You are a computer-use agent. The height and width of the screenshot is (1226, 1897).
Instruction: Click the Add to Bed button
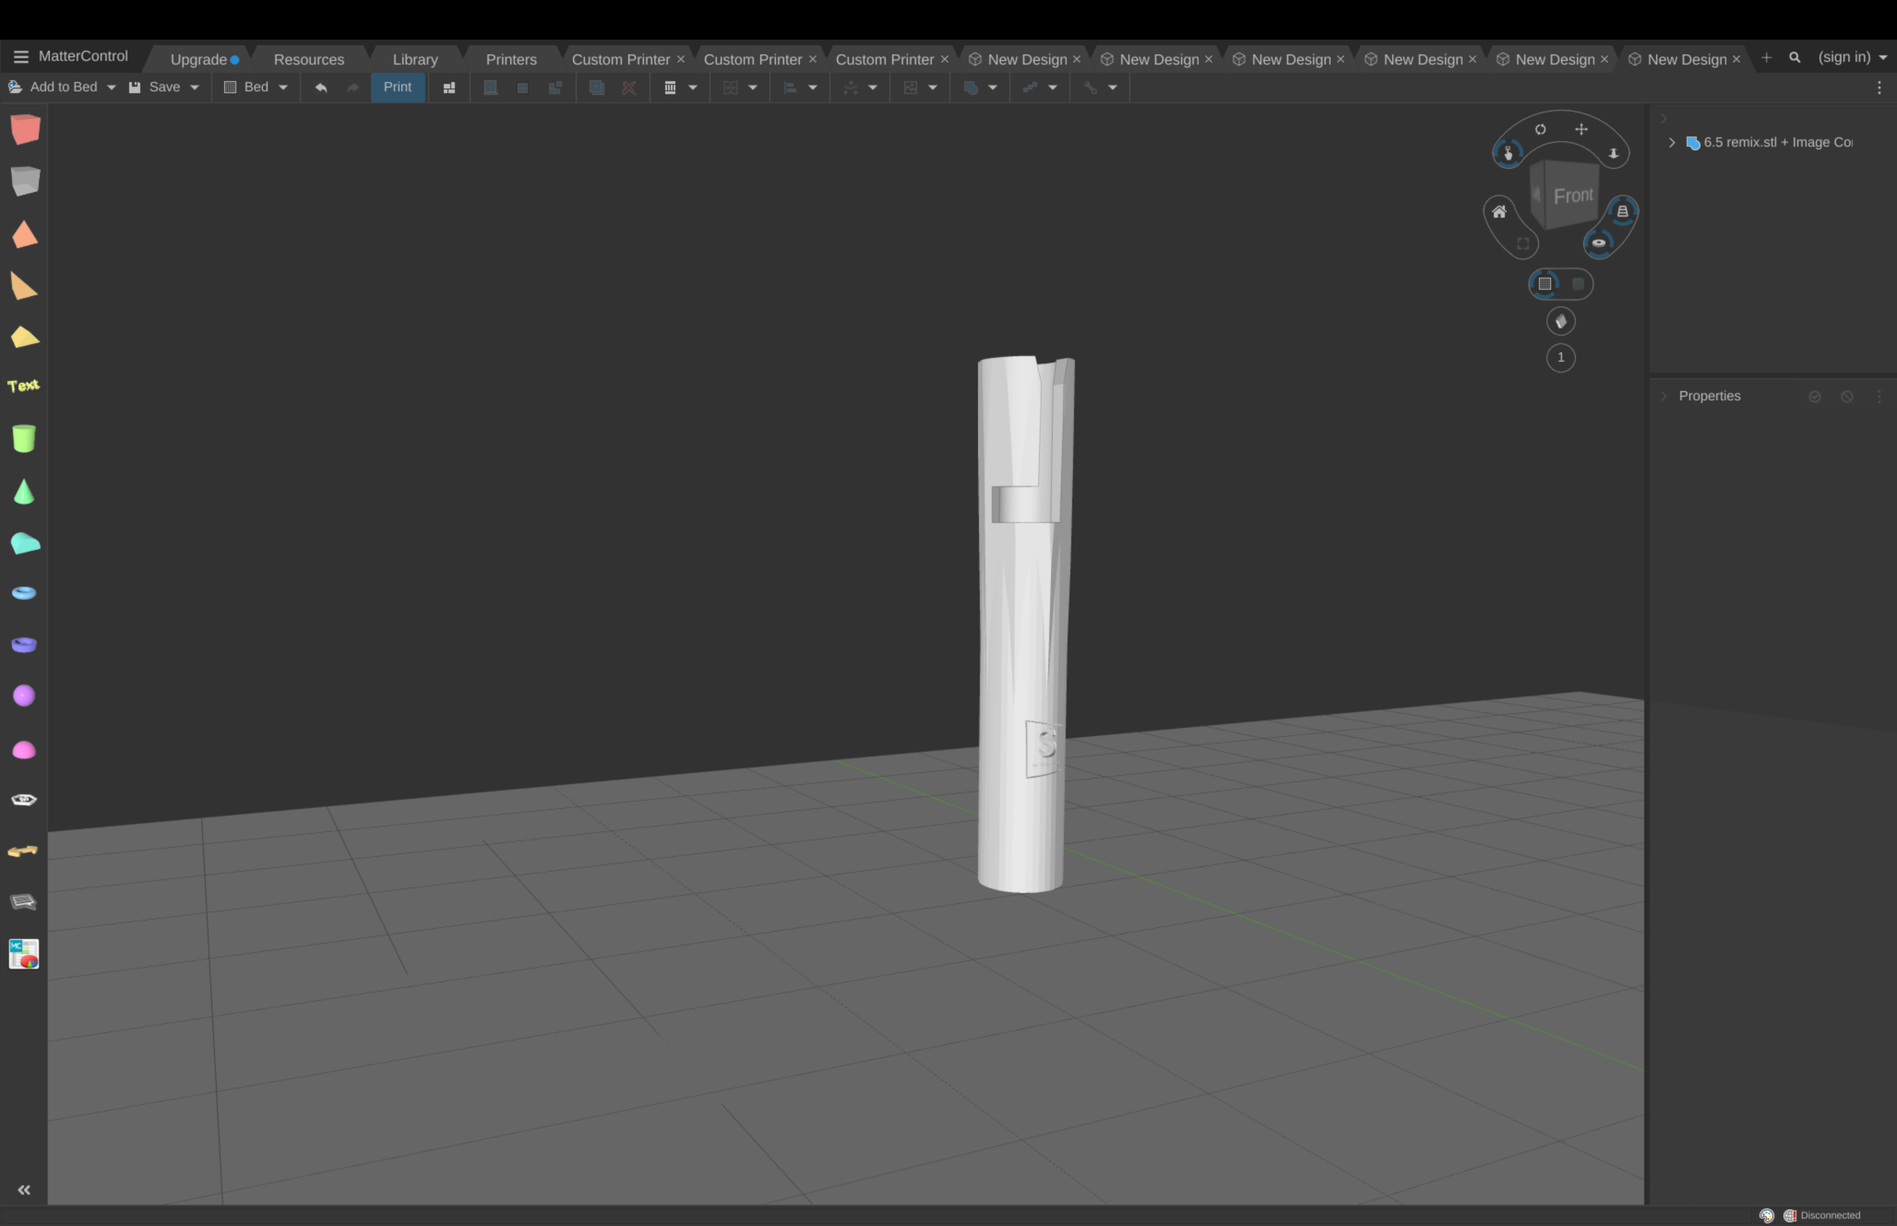coord(53,88)
